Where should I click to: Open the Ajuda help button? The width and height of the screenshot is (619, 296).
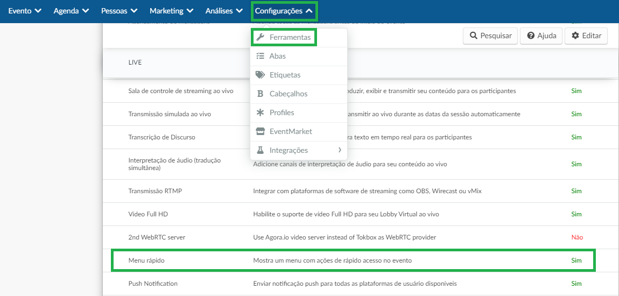pos(541,36)
